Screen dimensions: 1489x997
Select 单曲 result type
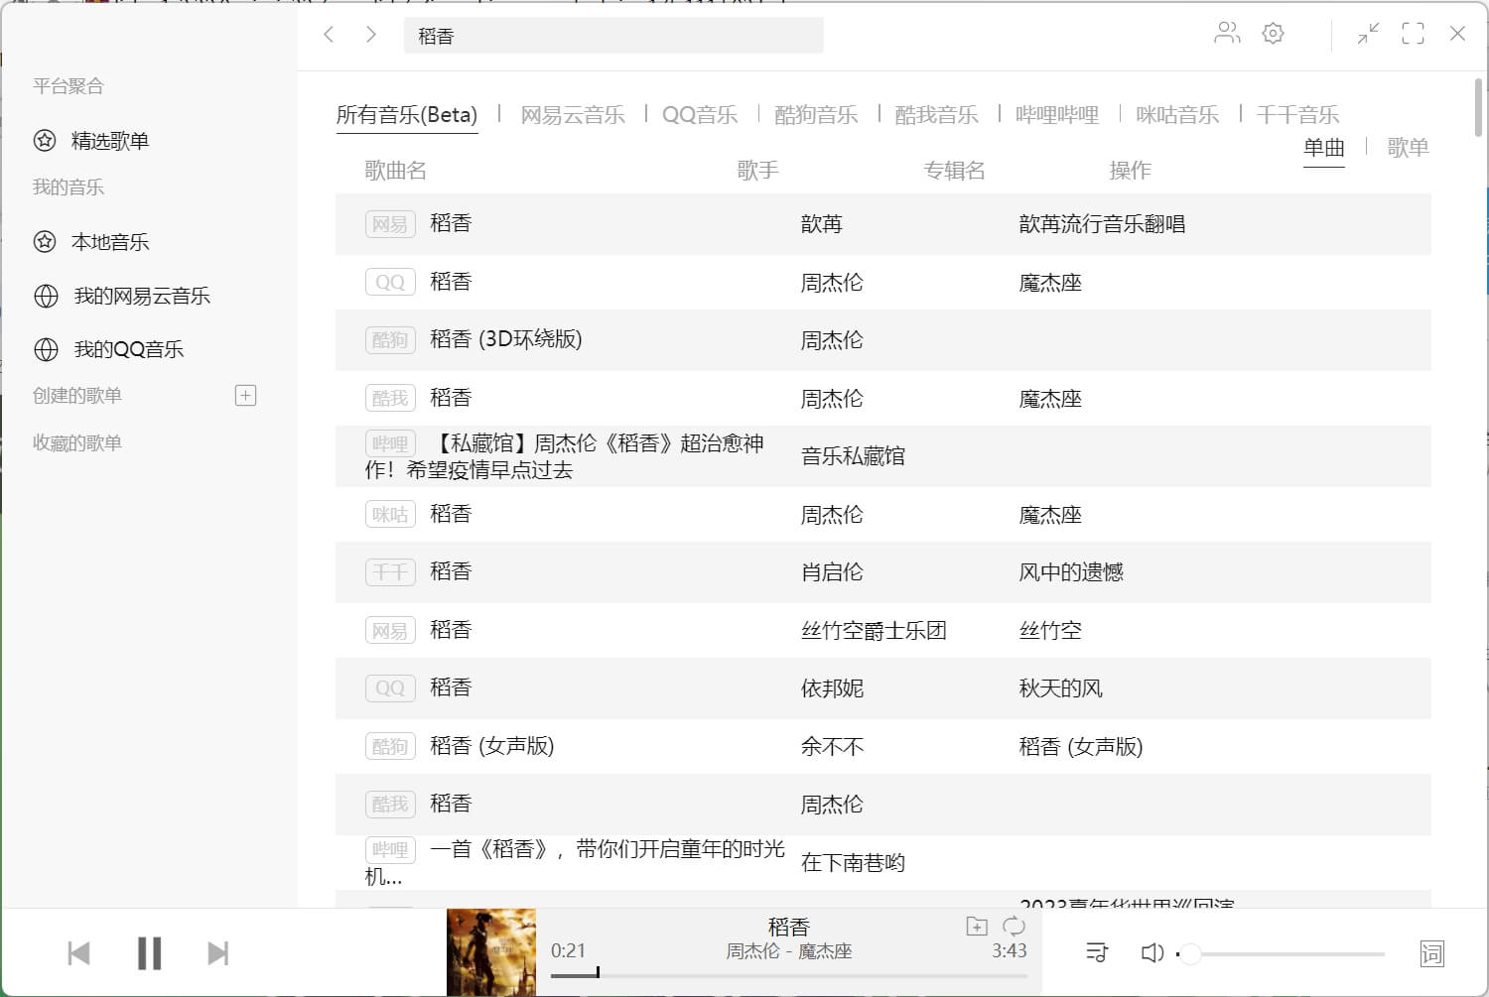coord(1324,148)
